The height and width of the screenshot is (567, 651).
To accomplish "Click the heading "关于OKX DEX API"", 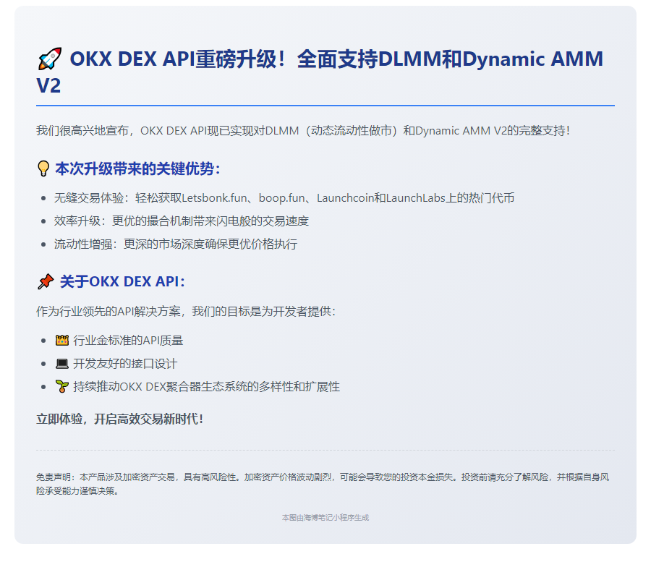I will (122, 281).
